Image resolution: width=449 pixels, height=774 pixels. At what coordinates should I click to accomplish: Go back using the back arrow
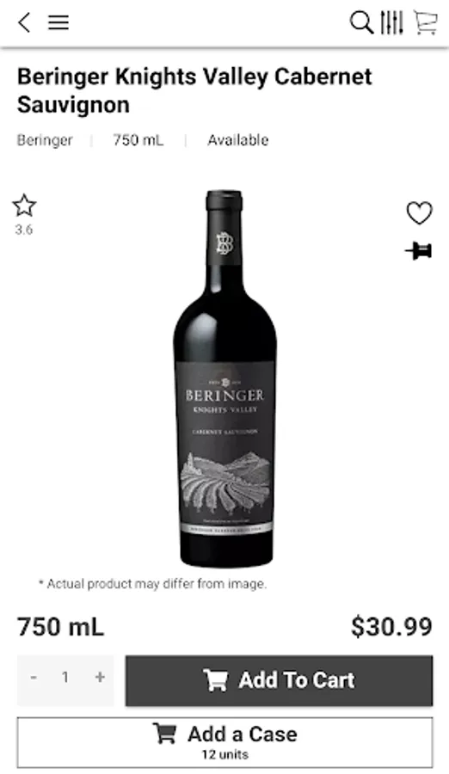coord(24,22)
